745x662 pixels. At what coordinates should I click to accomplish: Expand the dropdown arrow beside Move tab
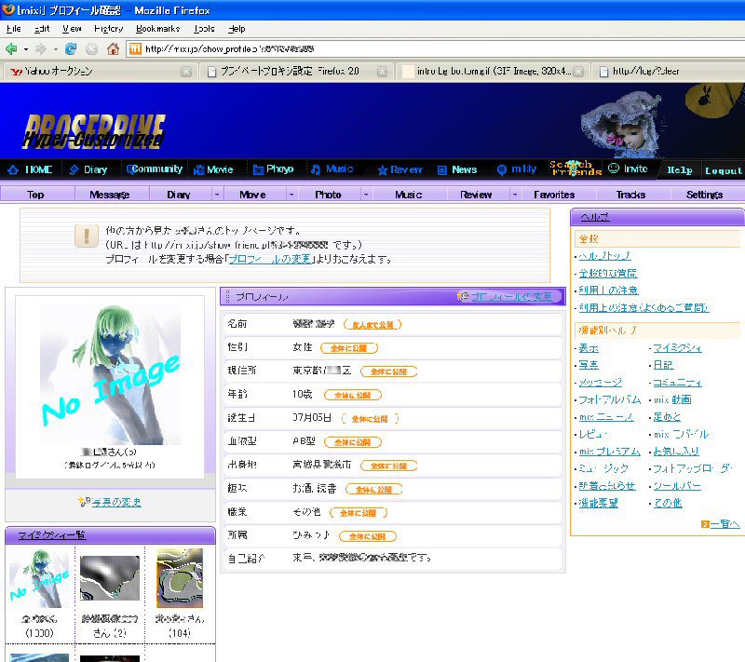pyautogui.click(x=291, y=195)
